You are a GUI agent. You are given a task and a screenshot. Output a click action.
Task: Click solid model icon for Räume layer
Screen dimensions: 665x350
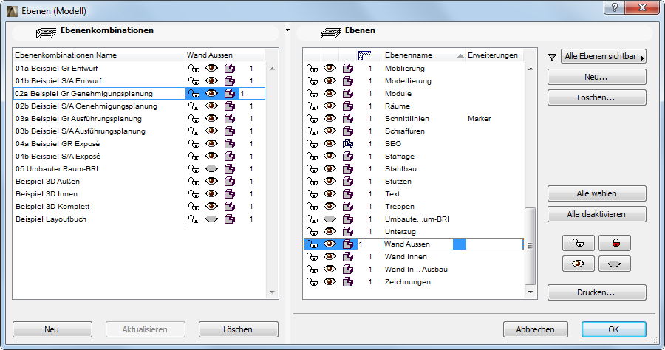tap(348, 106)
